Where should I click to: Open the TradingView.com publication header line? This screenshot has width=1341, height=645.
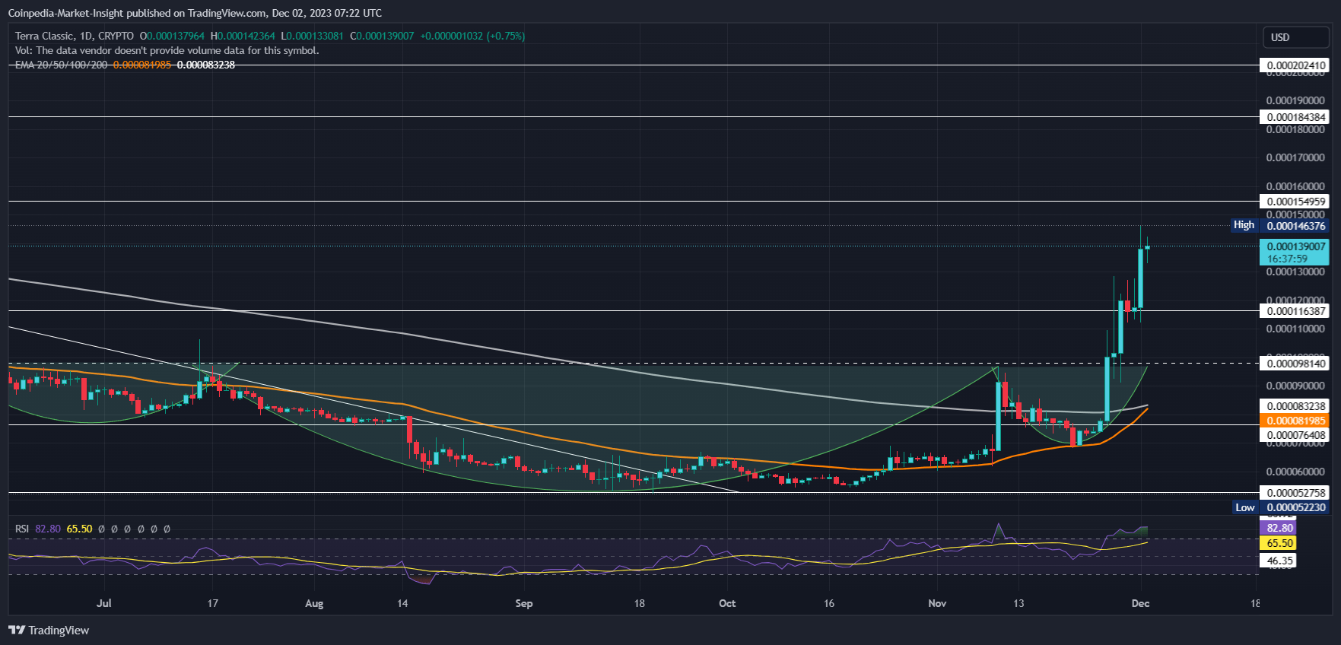pyautogui.click(x=195, y=13)
